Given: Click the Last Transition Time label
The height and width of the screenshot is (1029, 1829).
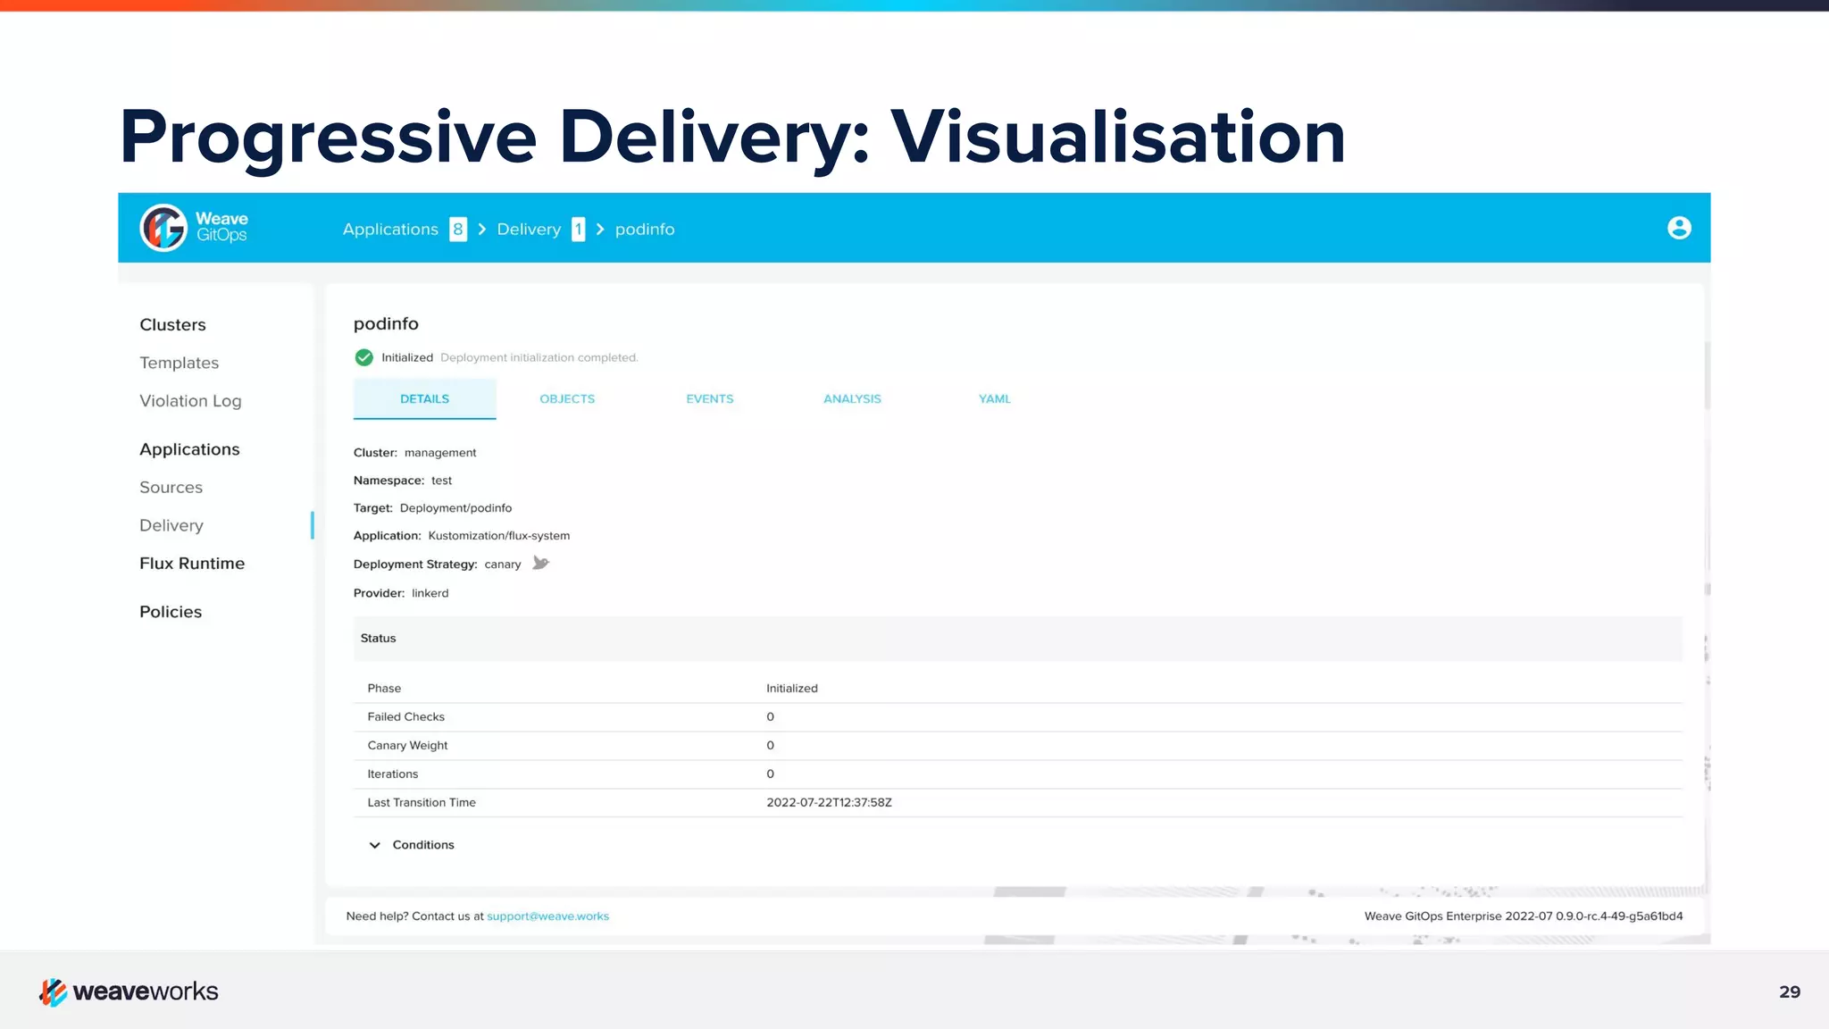Looking at the screenshot, I should (422, 803).
